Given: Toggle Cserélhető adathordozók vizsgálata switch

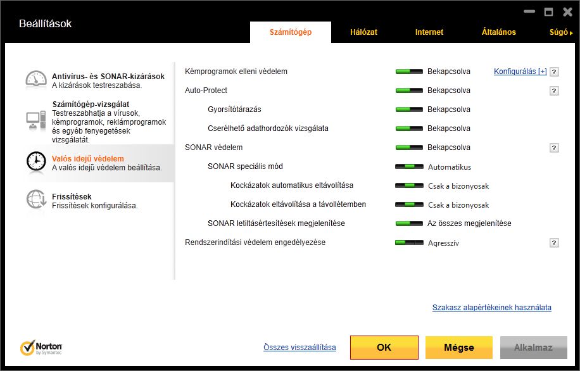Looking at the screenshot, I should point(409,129).
